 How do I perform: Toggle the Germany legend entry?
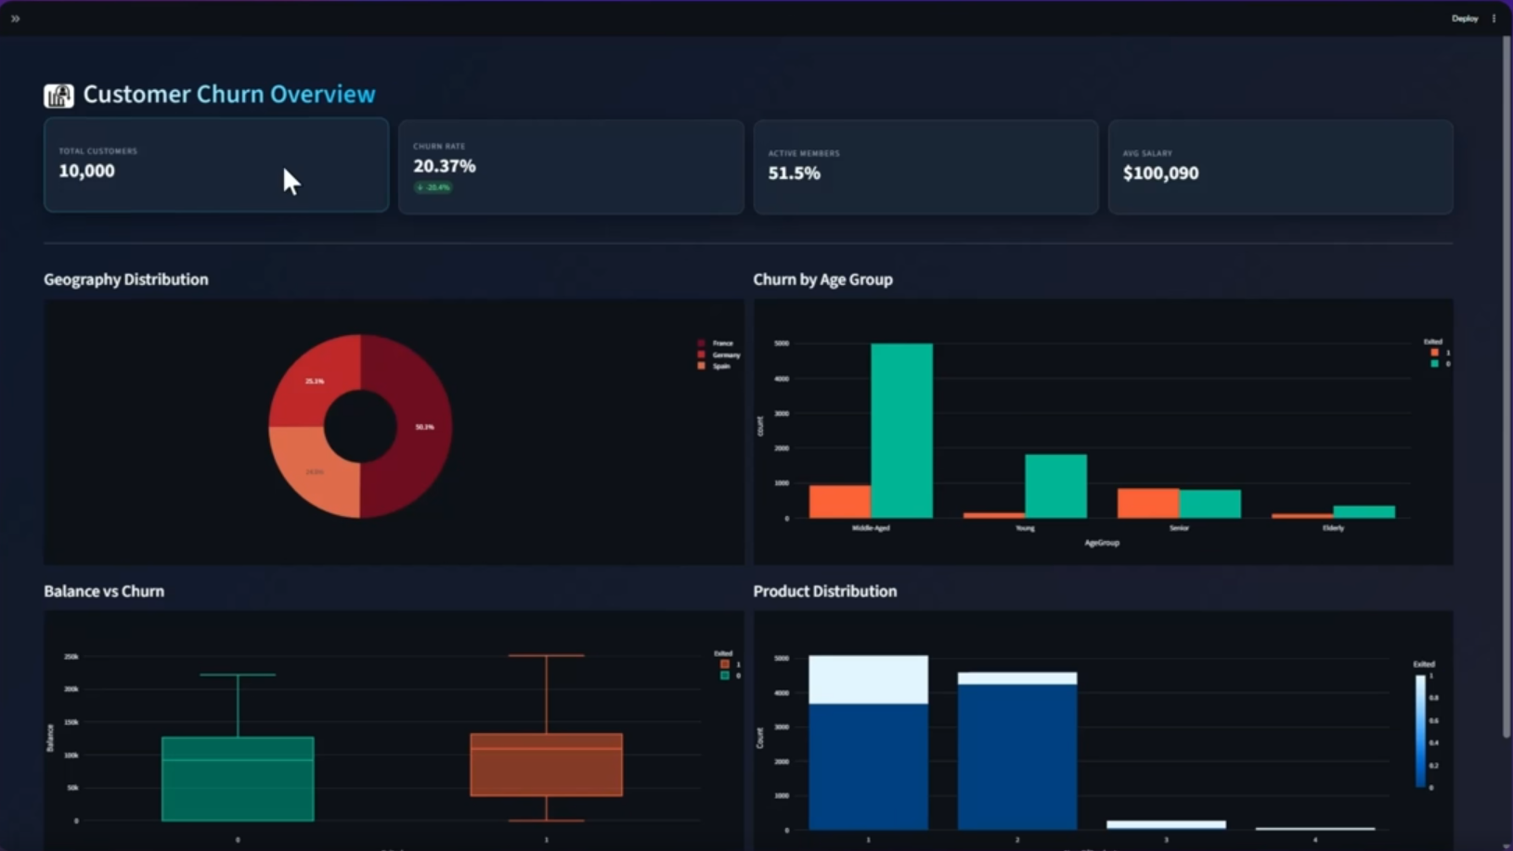click(723, 355)
